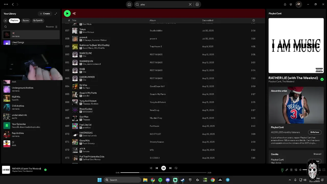Image resolution: width=327 pixels, height=184 pixels.
Task: Sort by the Album column header
Action: [x=153, y=20]
